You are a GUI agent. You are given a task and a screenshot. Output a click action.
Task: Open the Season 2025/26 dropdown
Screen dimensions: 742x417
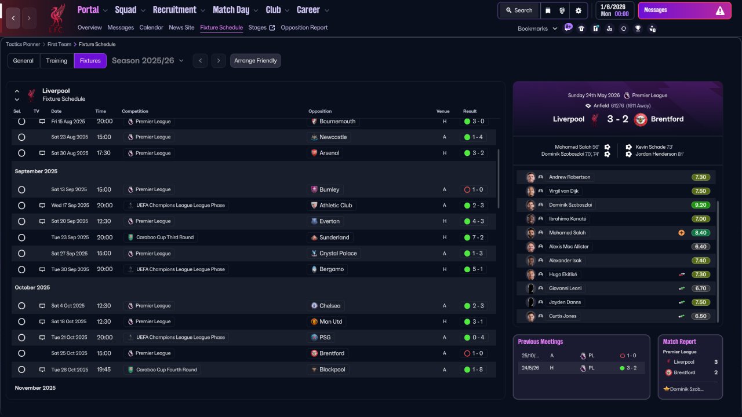(x=148, y=61)
